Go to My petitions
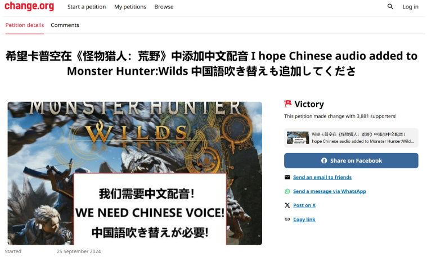427x261 pixels. point(130,7)
